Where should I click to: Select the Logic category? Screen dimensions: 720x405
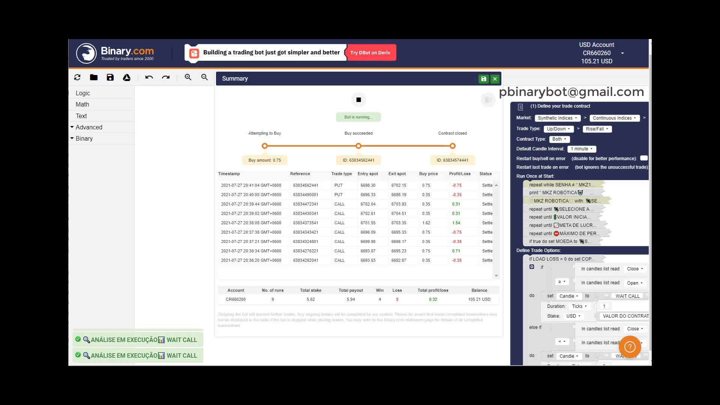pyautogui.click(x=82, y=93)
